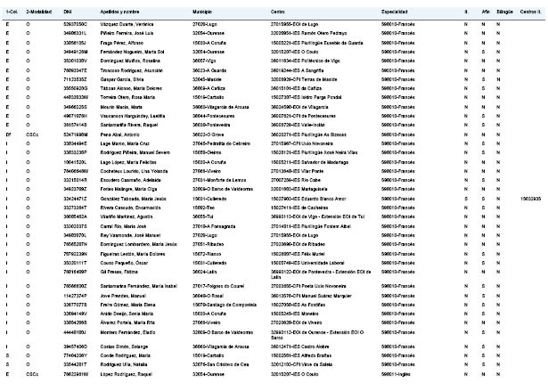The image size is (548, 391).
Task: Click the Especialidade column header
Action: pyautogui.click(x=394, y=12)
